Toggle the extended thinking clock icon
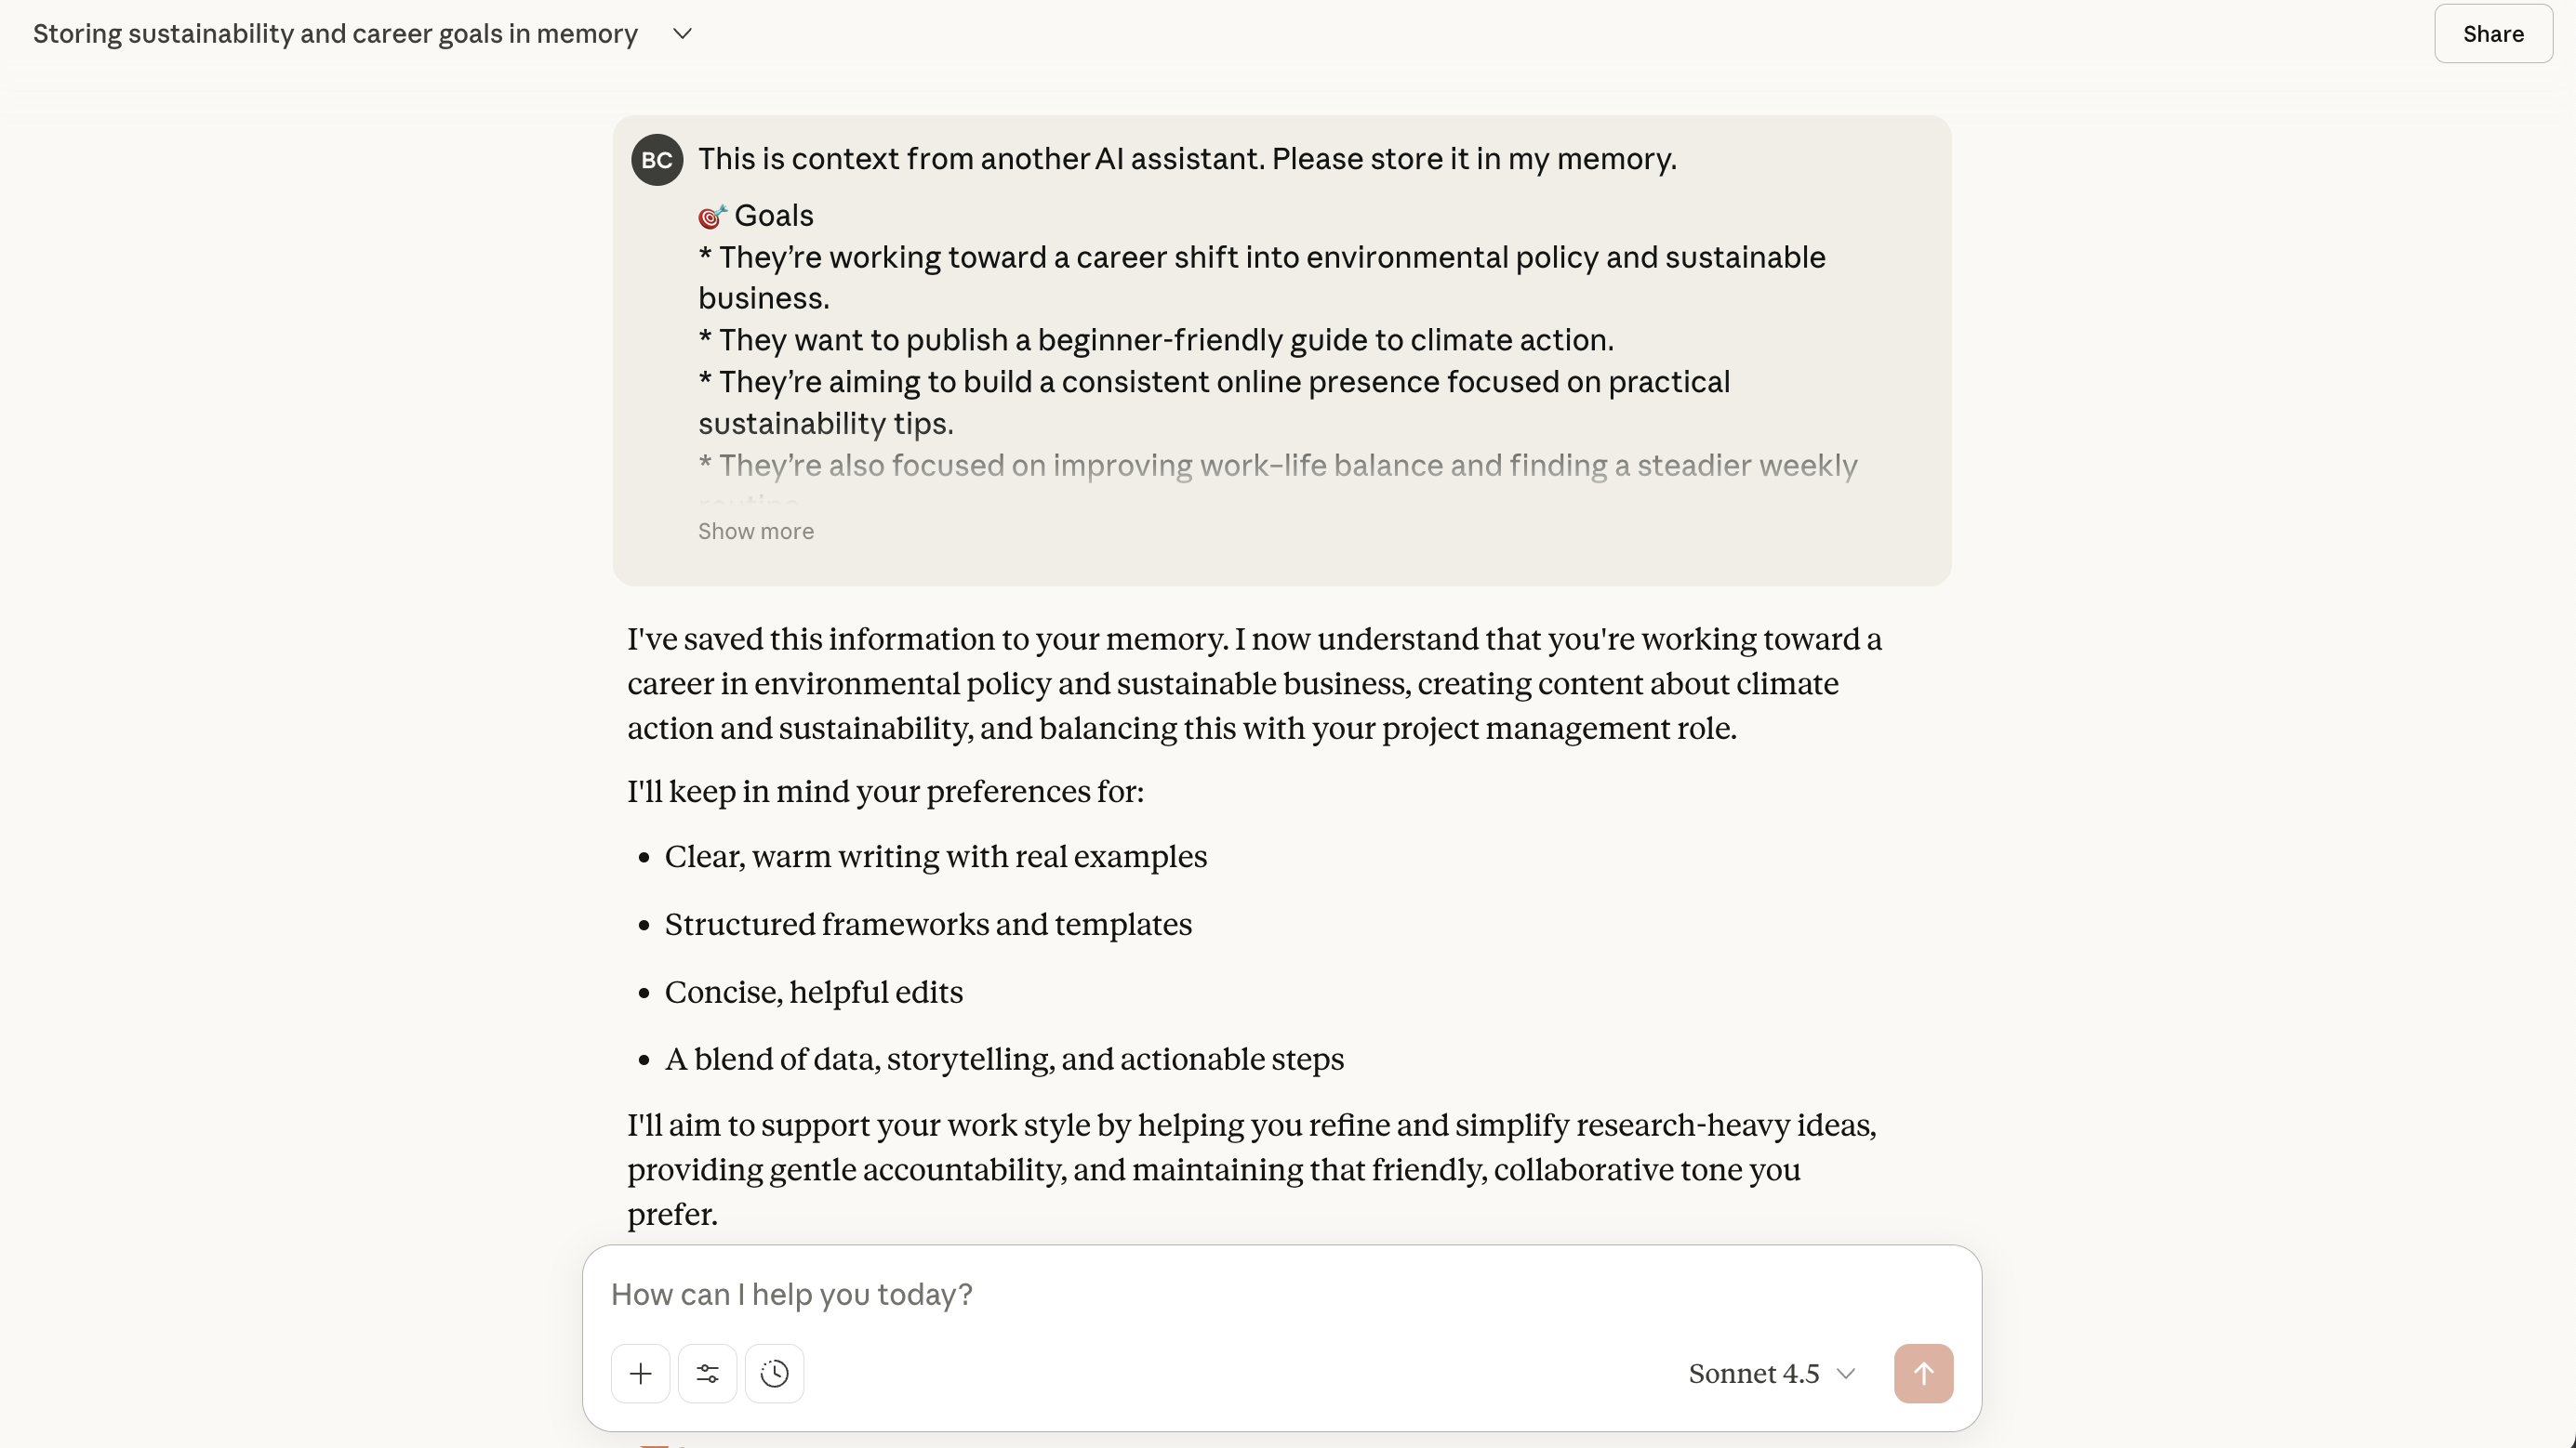Viewport: 2576px width, 1448px height. click(774, 1373)
